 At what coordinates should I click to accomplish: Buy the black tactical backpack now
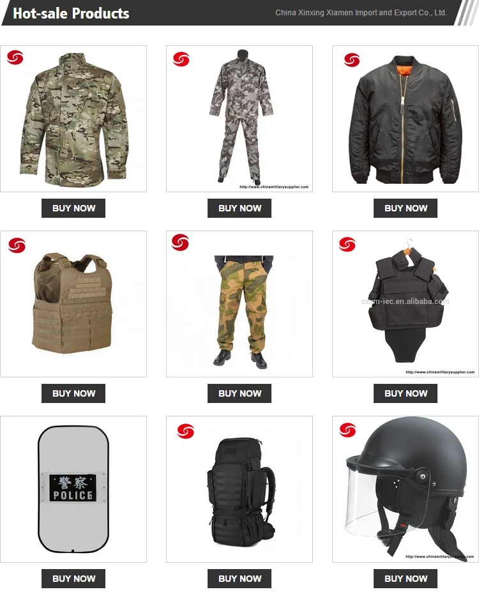click(x=240, y=579)
